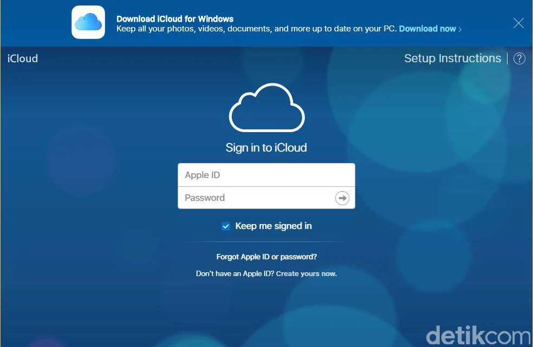Screen dimensions: 533x347
Task: Click the iCloud title in header
Action: point(23,58)
